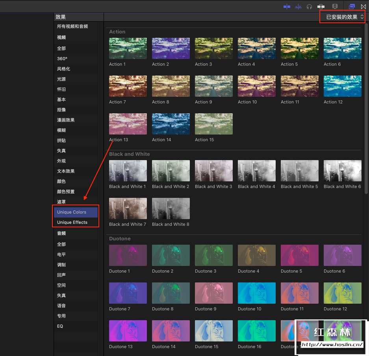Select the 风格化 category
Image resolution: width=369 pixels, height=356 pixels.
coord(76,69)
